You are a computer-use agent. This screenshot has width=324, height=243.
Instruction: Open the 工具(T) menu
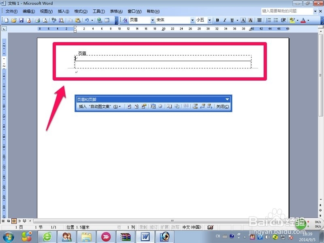coord(98,11)
